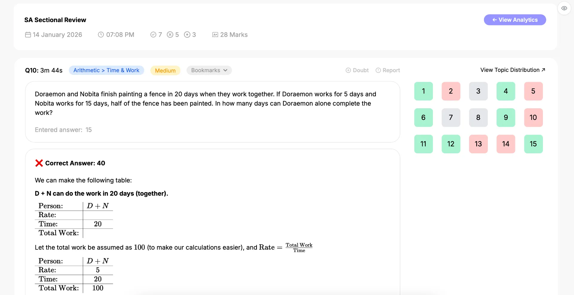Image resolution: width=574 pixels, height=295 pixels.
Task: Click the unattempted circle icon
Action: (187, 35)
